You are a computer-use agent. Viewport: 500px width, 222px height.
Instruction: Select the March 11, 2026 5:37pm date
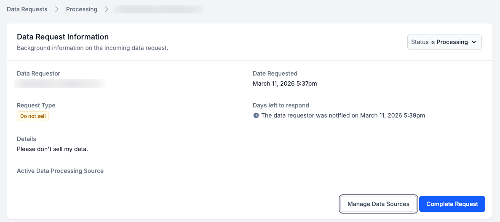[285, 84]
